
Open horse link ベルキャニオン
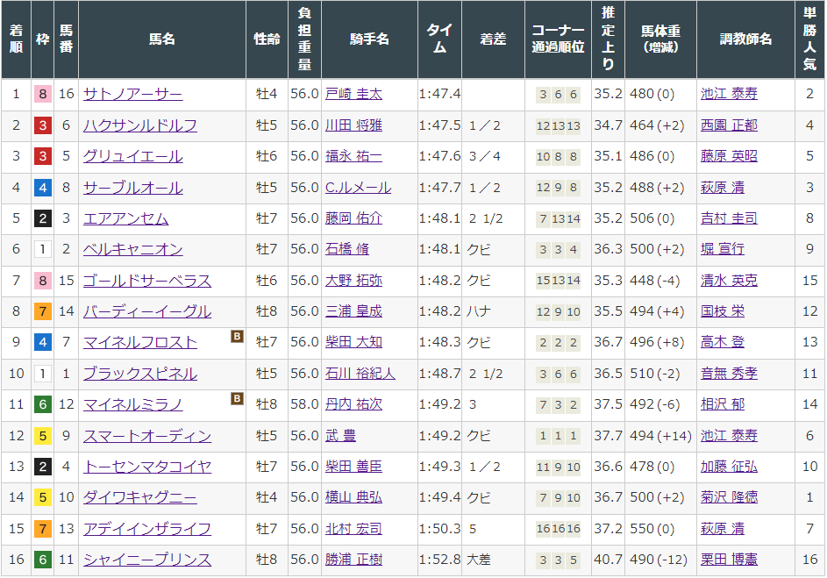(x=133, y=249)
